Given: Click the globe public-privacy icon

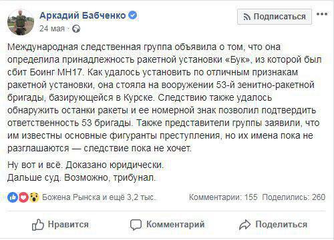Looking at the screenshot, I should (x=76, y=29).
